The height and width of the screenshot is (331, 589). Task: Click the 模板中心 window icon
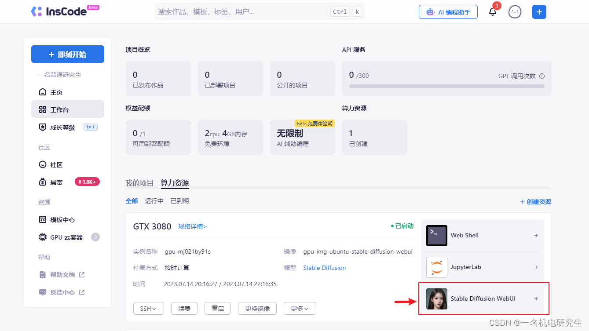[43, 219]
